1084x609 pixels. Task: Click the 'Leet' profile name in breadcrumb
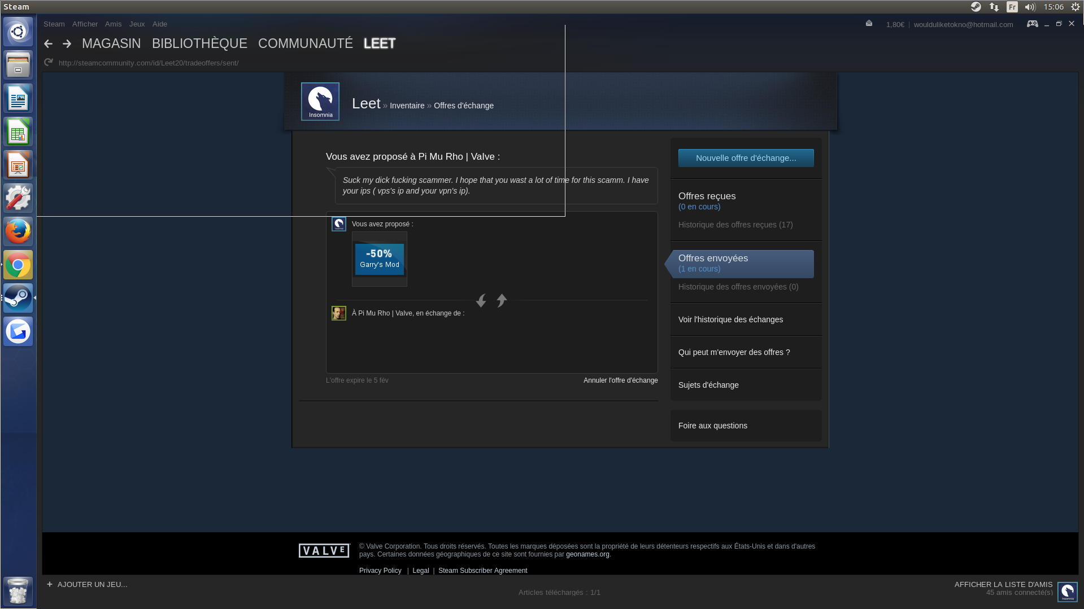[x=366, y=103]
